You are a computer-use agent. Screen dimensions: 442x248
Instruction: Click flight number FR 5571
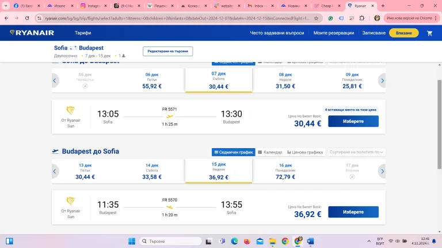coord(169,109)
